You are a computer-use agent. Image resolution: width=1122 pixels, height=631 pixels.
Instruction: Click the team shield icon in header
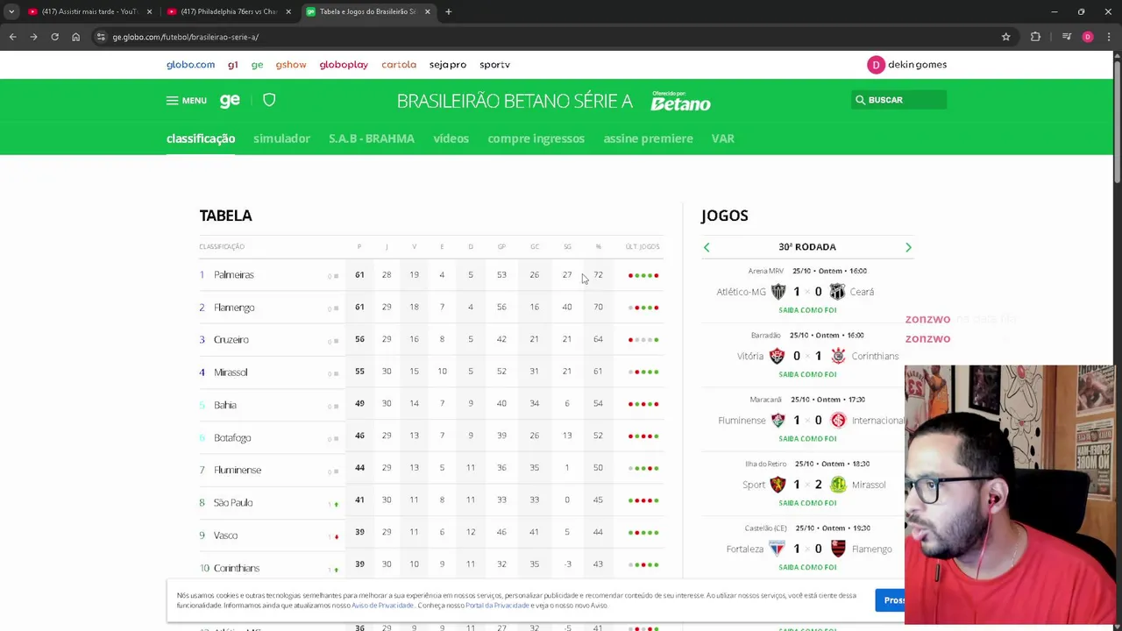(269, 100)
